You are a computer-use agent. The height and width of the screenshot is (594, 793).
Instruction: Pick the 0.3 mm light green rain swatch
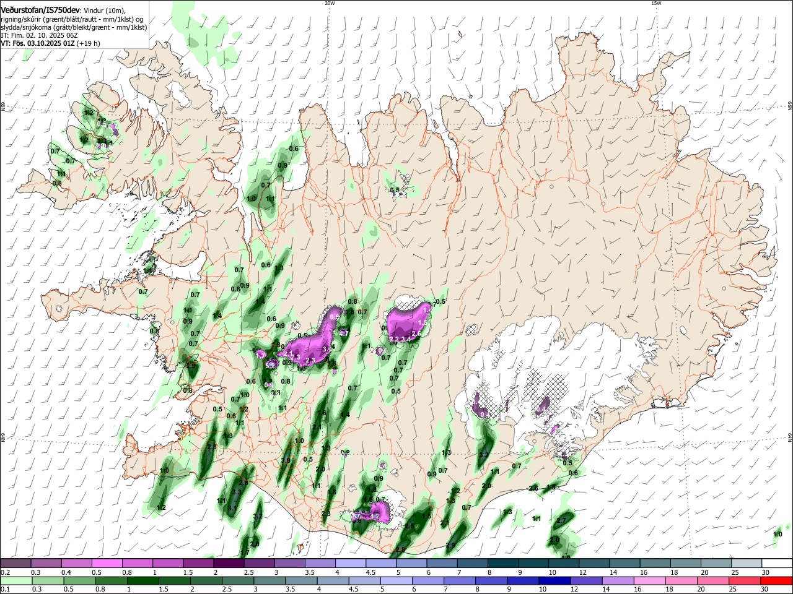(47, 580)
